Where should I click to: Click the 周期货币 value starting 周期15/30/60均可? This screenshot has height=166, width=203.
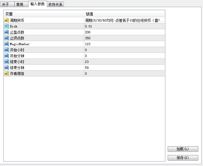[124, 20]
